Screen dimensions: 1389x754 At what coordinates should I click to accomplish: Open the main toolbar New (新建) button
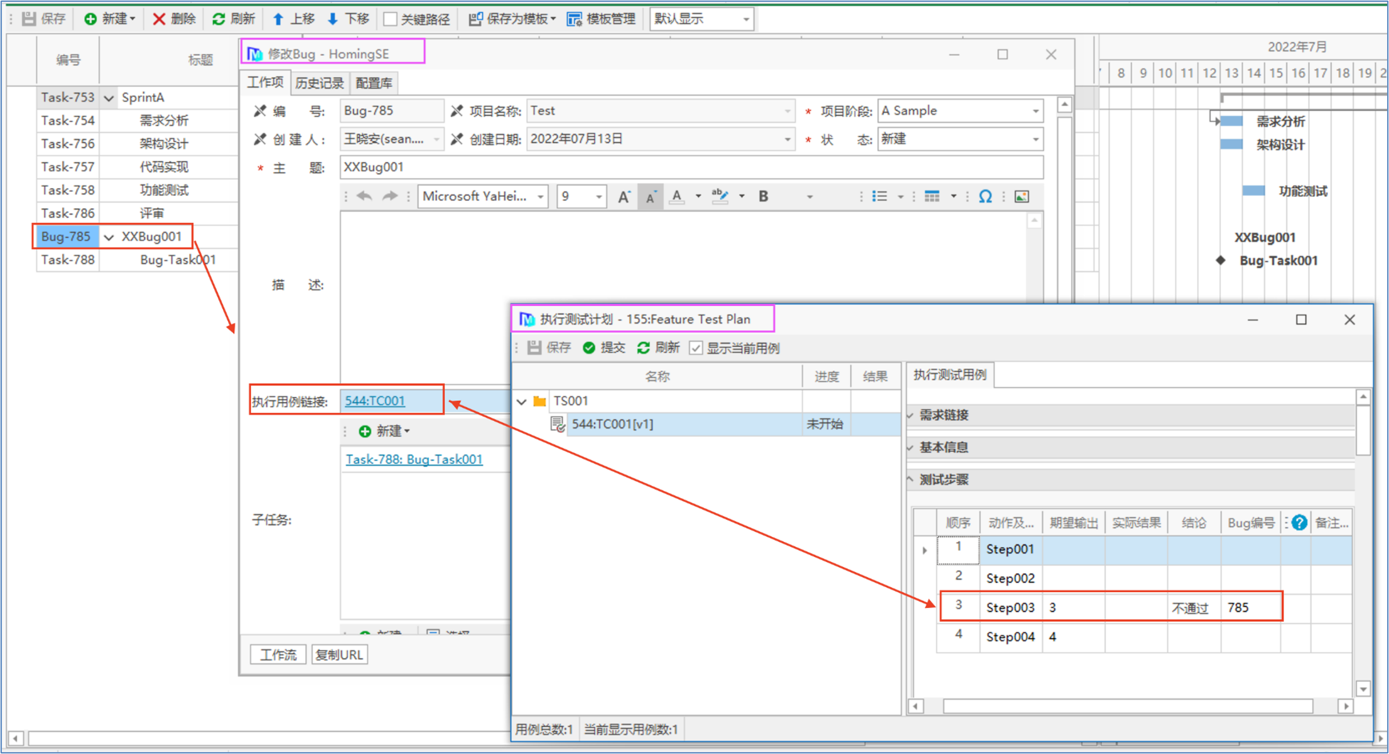109,19
